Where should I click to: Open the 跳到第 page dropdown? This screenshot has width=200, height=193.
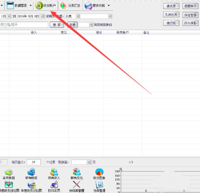click(x=89, y=162)
